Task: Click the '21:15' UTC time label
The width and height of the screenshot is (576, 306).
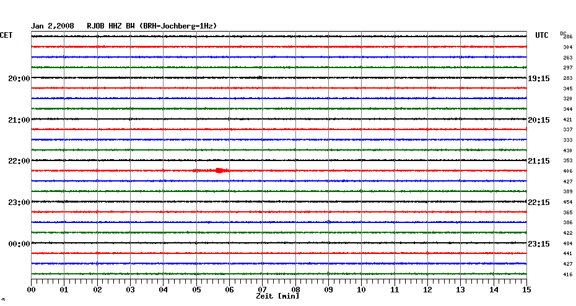Action: pyautogui.click(x=539, y=161)
